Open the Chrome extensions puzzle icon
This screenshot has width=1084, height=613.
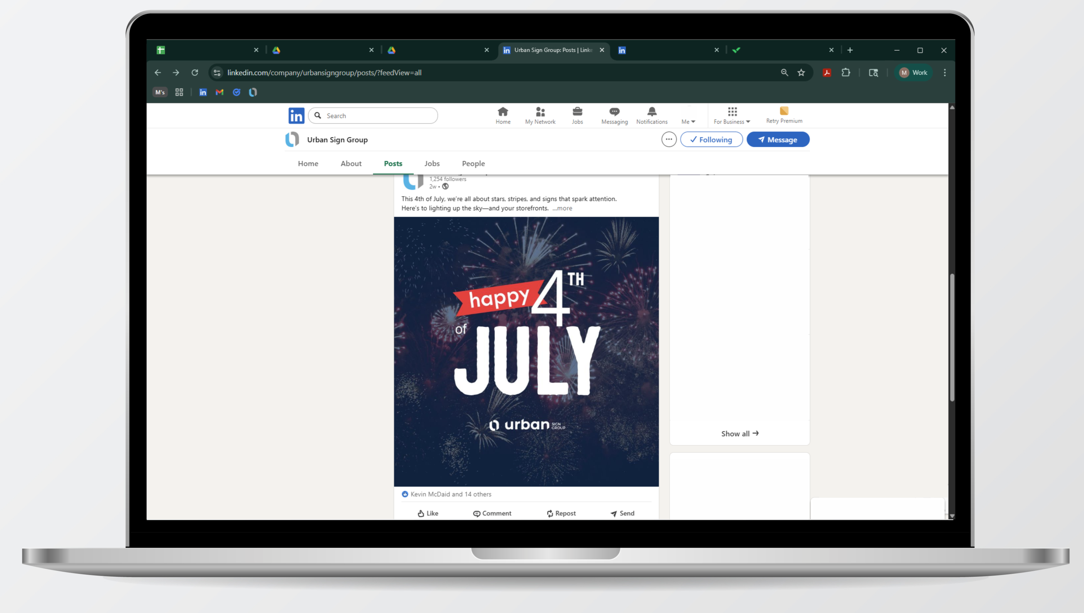[845, 72]
